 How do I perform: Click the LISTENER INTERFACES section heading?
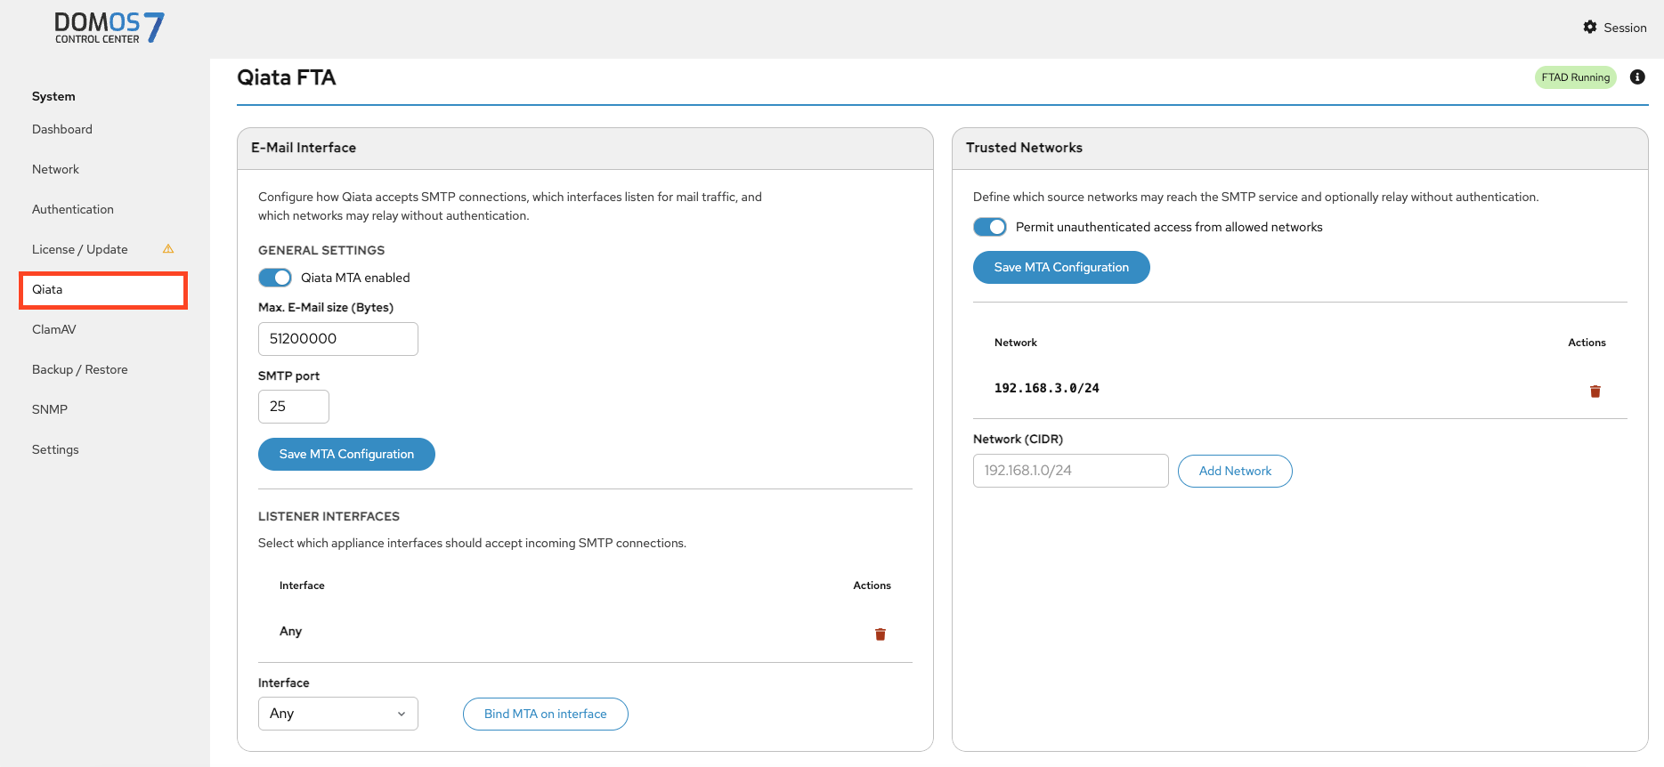point(329,516)
